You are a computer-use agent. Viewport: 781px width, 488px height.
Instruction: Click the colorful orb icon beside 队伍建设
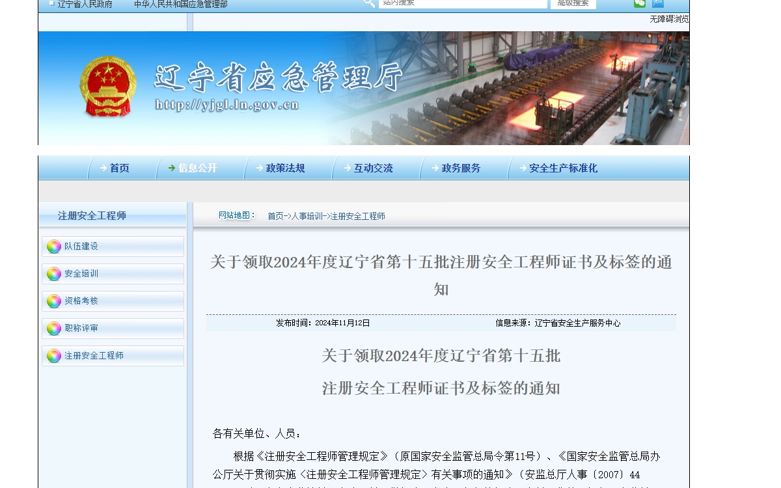pos(53,246)
